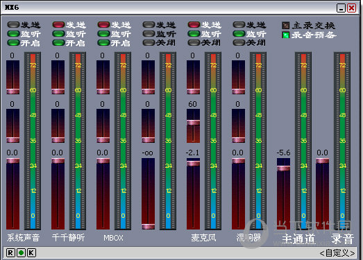Turn off 开启 on the MBOX channel
The image size is (363, 260).
pyautogui.click(x=103, y=43)
